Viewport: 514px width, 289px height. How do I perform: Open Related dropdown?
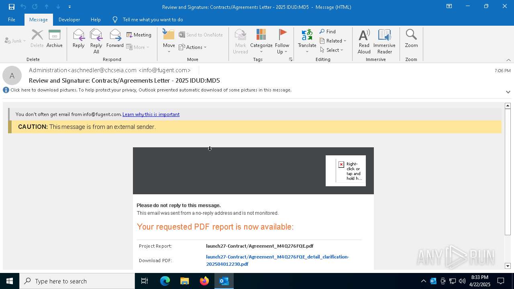[x=333, y=41]
